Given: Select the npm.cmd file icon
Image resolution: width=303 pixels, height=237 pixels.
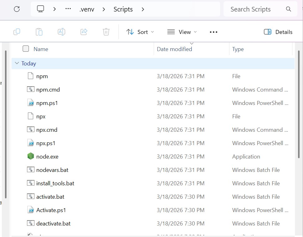Looking at the screenshot, I should (30, 89).
